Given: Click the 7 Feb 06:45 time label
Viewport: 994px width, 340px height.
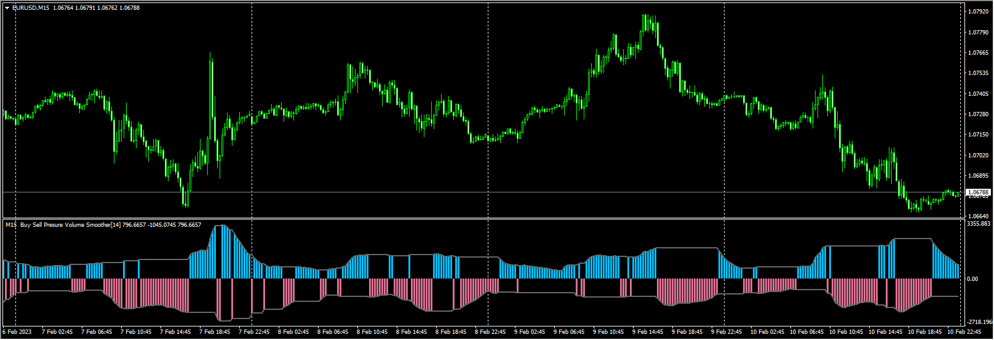Looking at the screenshot, I should (x=97, y=332).
